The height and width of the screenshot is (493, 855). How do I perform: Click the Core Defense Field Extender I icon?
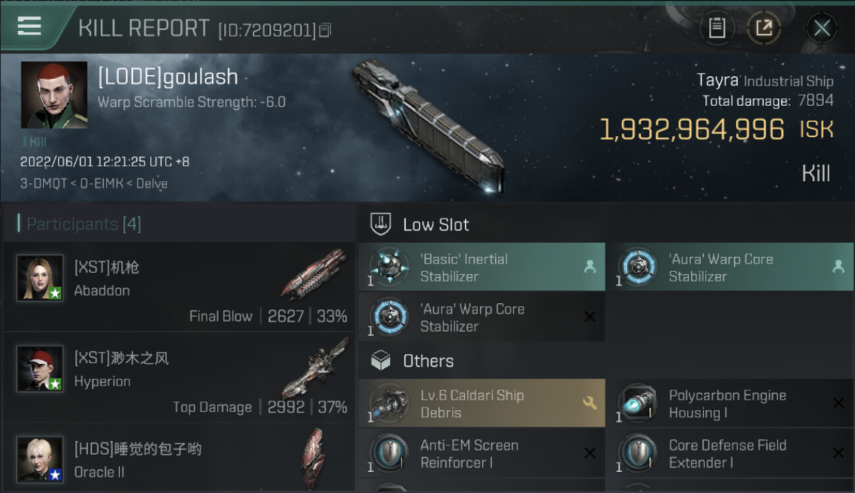(x=637, y=453)
